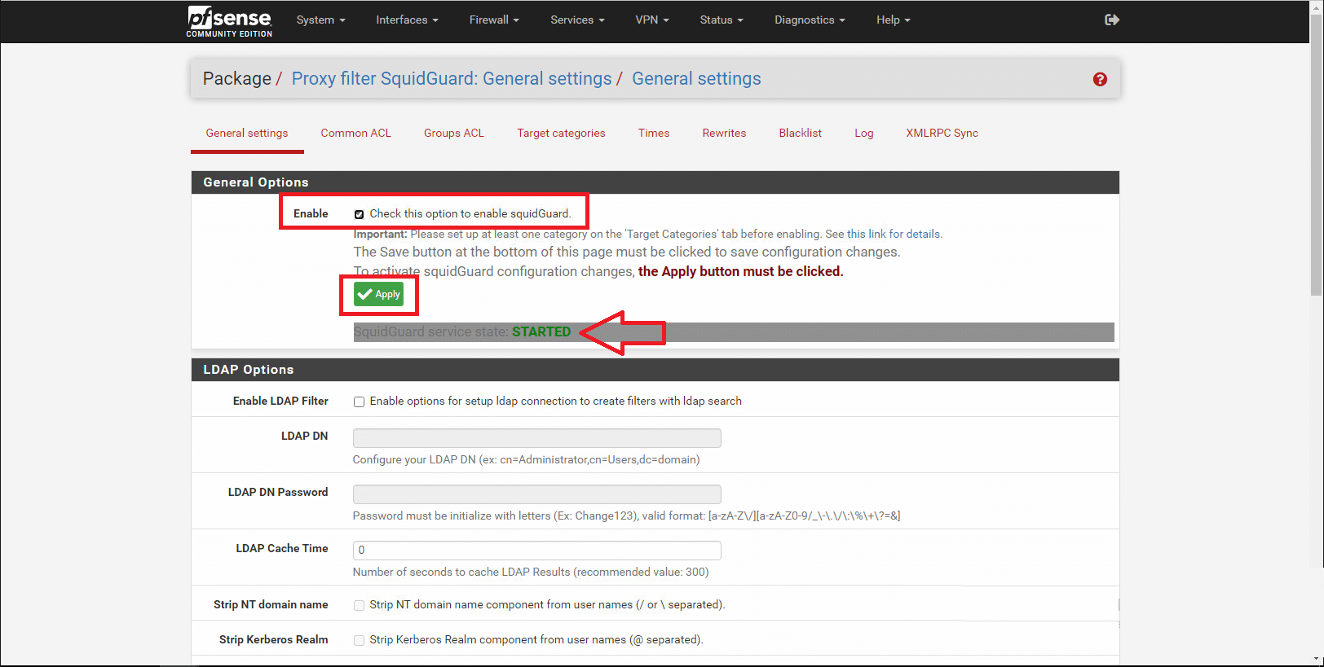
Task: Click the LDAP DN Password field
Action: click(x=536, y=494)
